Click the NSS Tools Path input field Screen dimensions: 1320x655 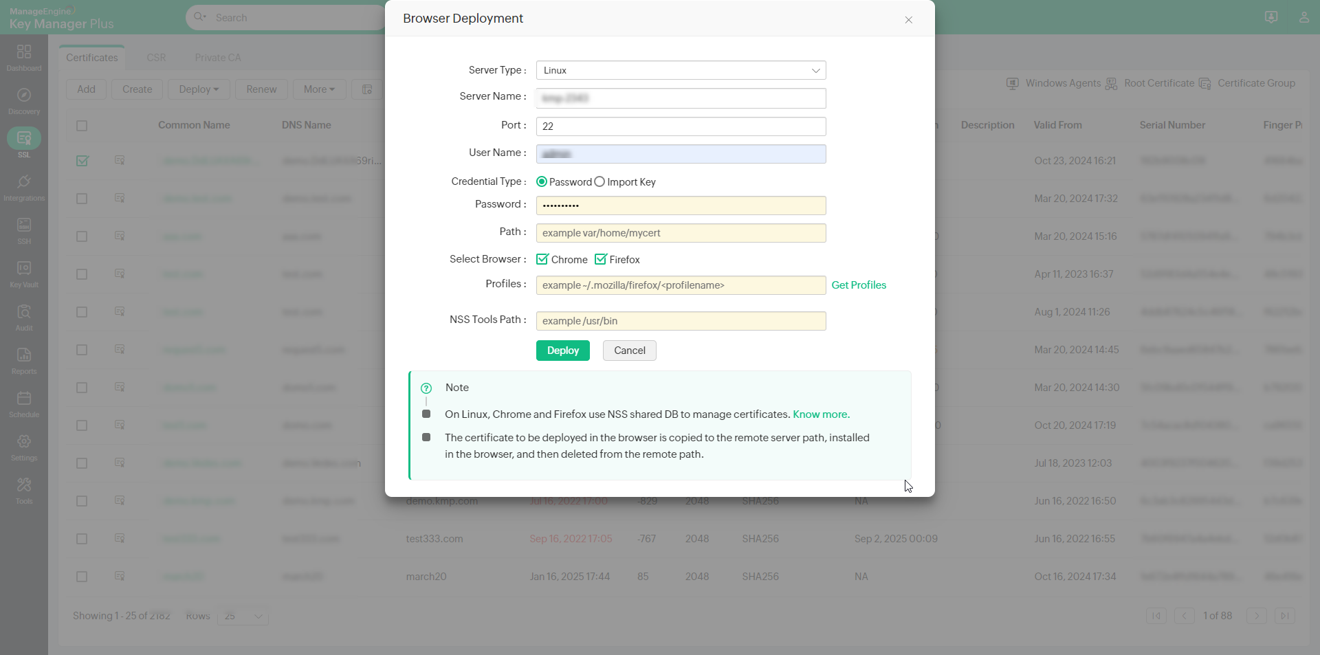click(x=681, y=321)
